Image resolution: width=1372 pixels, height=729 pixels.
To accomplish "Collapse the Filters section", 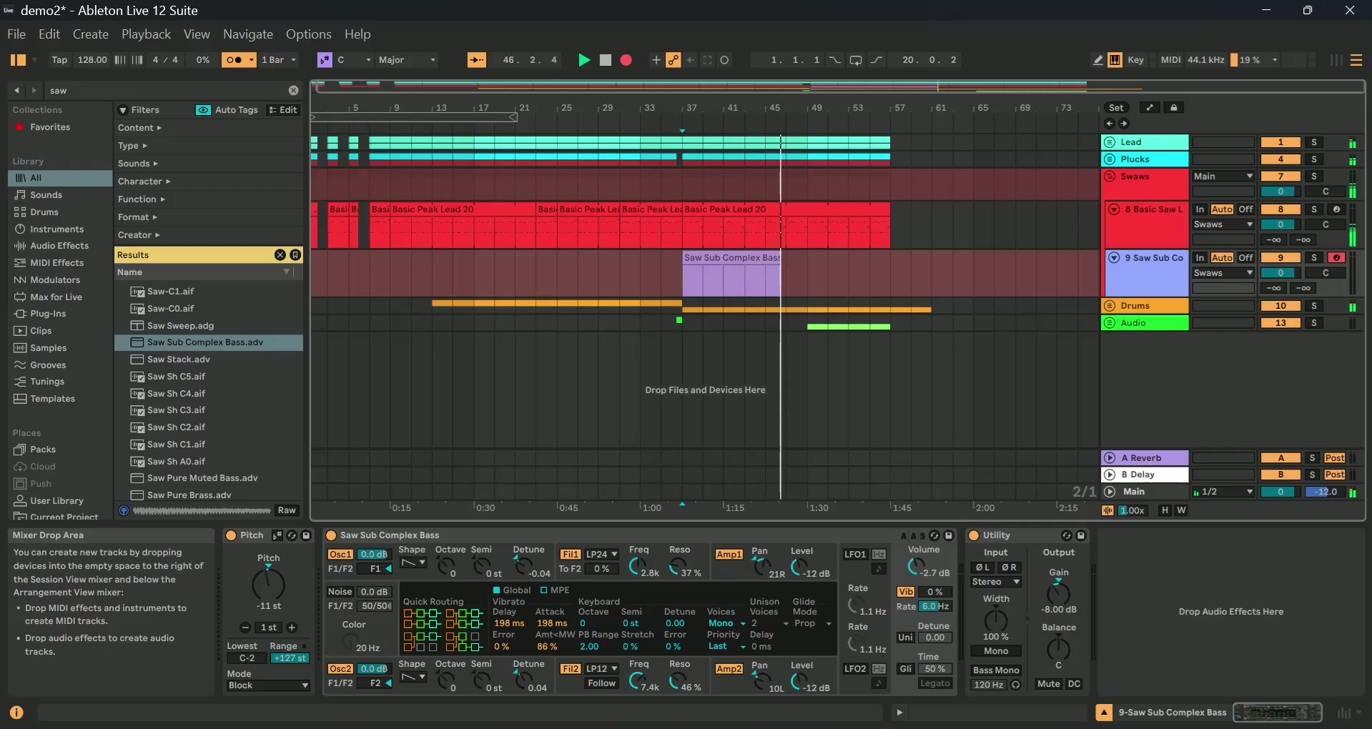I will (123, 110).
